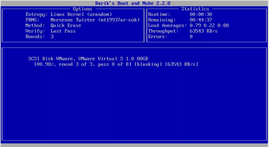Image resolution: width=269 pixels, height=147 pixels.
Task: Click the Method label
Action: coord(35,26)
